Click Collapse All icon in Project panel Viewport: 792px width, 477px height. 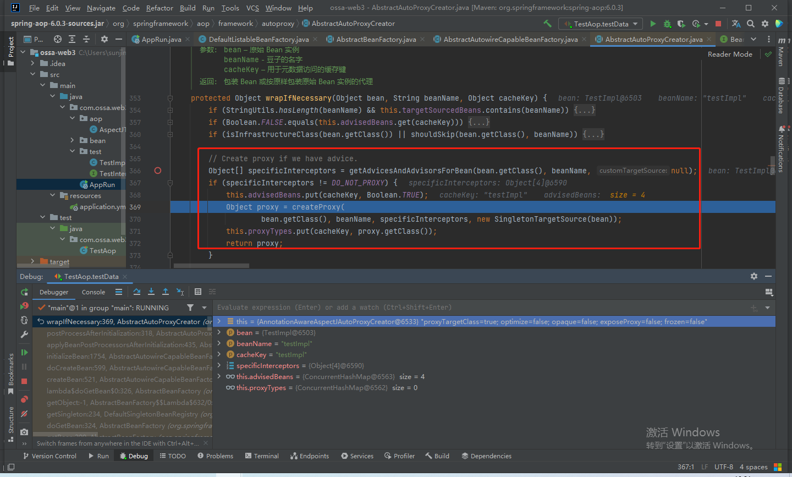coord(86,39)
